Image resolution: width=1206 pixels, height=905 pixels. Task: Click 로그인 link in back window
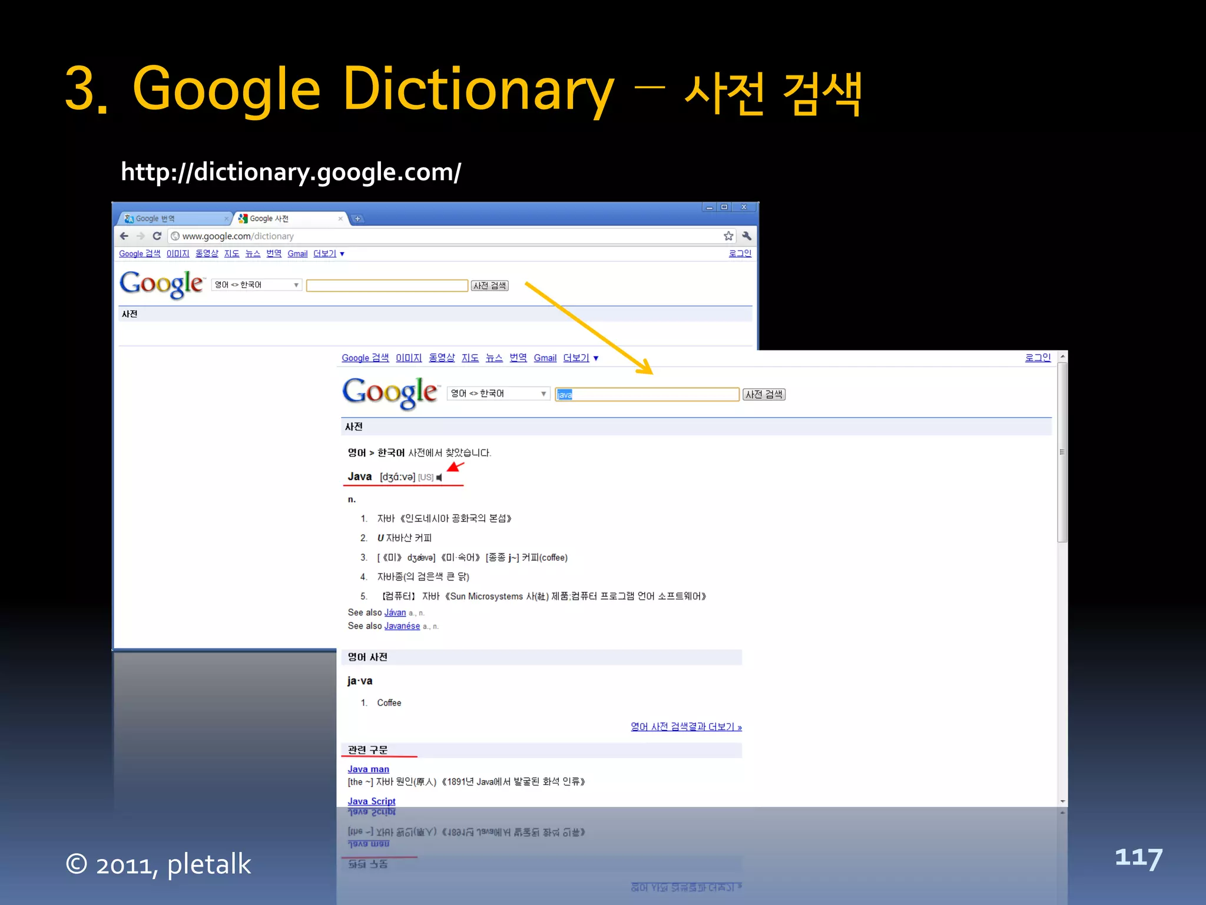point(740,253)
